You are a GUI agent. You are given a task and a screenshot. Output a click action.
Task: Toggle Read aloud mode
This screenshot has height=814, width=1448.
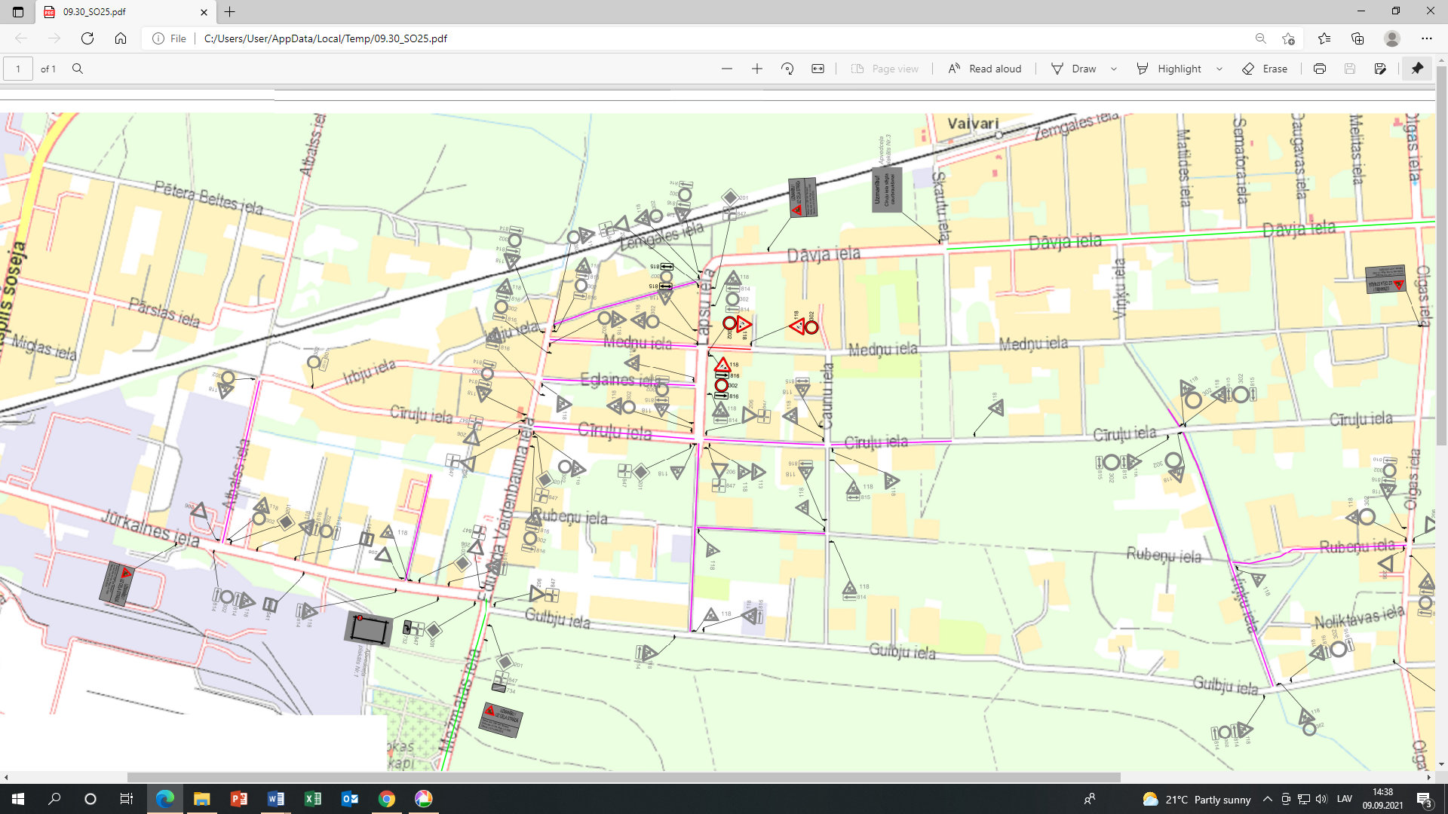click(984, 69)
